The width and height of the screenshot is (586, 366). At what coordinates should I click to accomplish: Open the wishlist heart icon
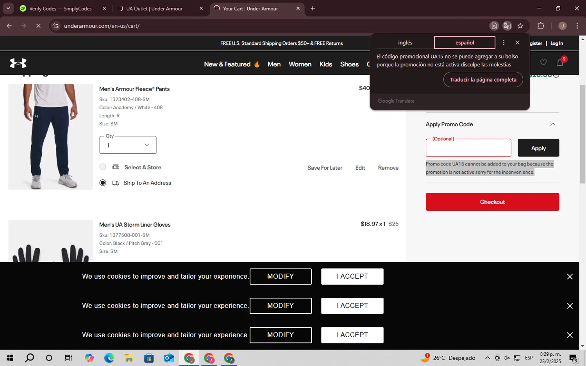pyautogui.click(x=543, y=62)
